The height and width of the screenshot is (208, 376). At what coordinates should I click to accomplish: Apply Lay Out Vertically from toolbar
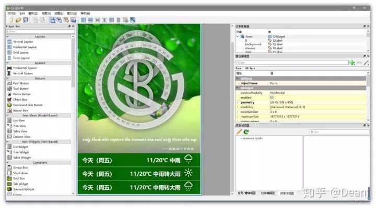(90, 20)
